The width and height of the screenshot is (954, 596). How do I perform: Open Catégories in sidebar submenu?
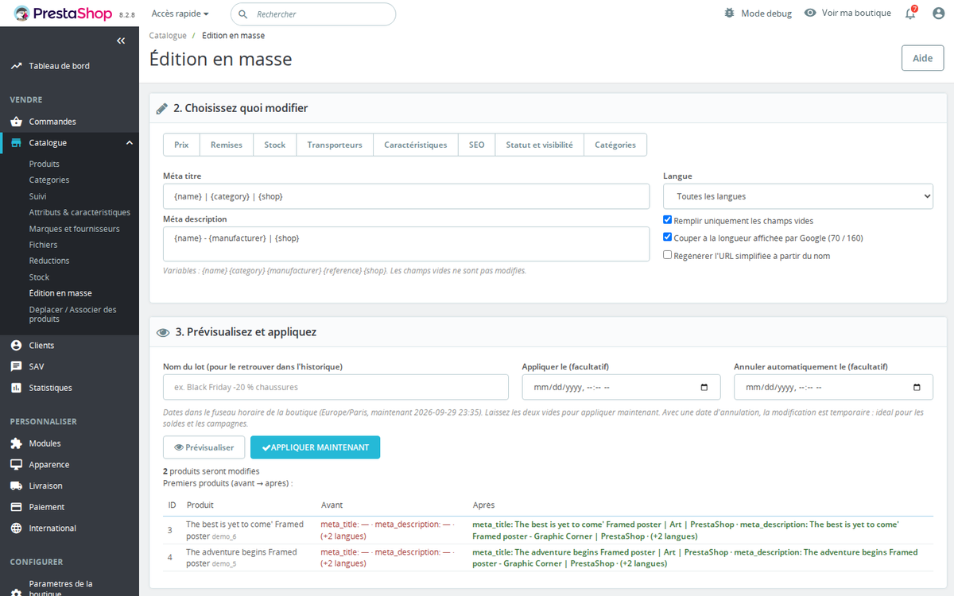tap(49, 180)
